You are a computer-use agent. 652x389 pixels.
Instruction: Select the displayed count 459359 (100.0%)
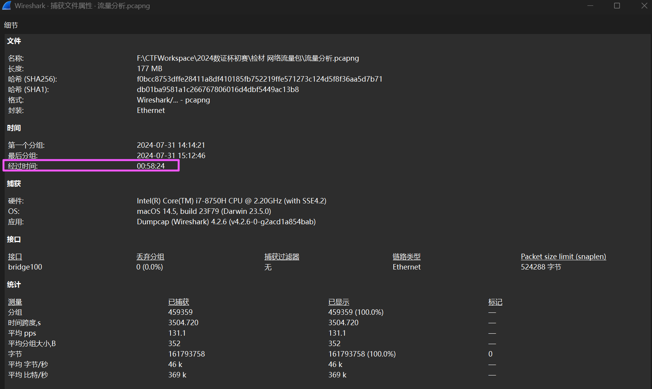(356, 312)
